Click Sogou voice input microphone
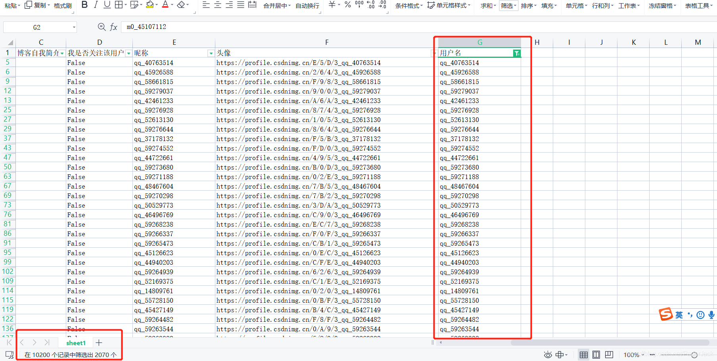 [711, 315]
